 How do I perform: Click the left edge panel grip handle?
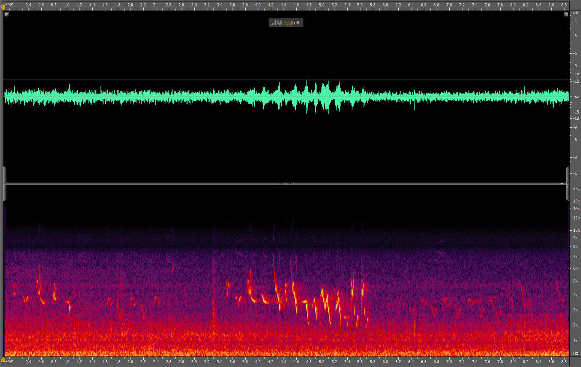coord(5,184)
